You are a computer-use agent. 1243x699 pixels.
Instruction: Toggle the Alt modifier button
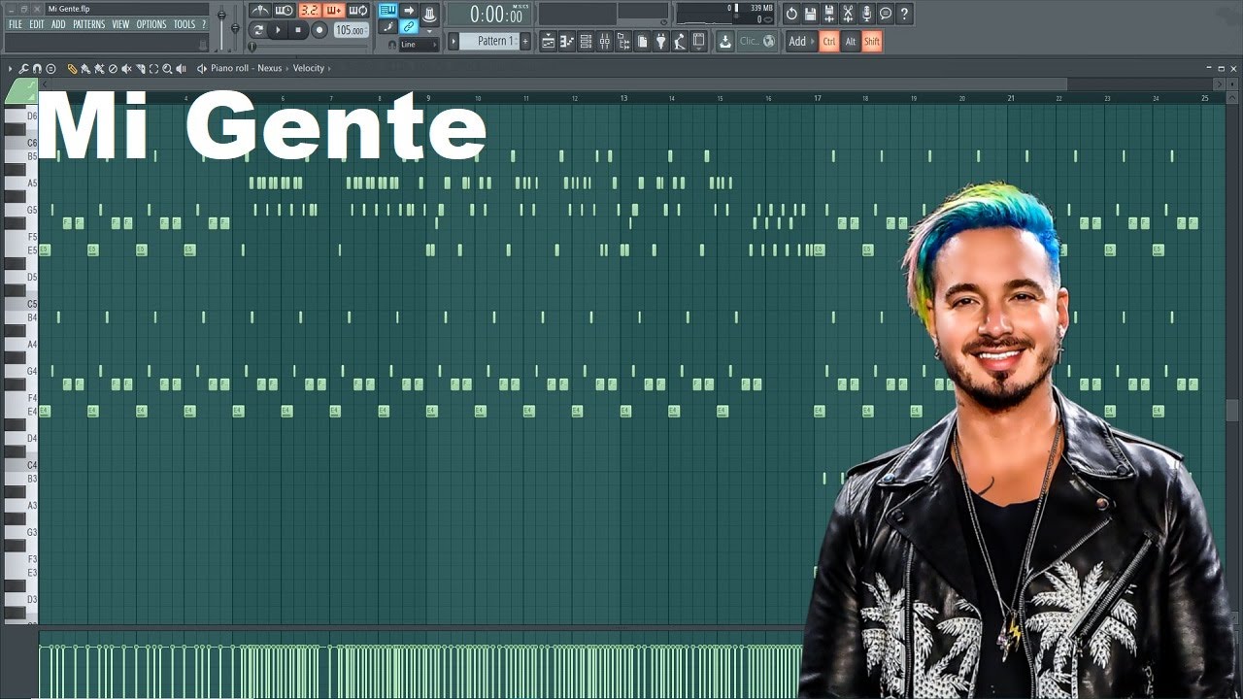[851, 41]
